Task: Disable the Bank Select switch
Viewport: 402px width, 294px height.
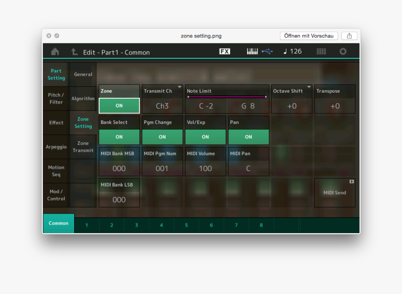Action: point(119,137)
